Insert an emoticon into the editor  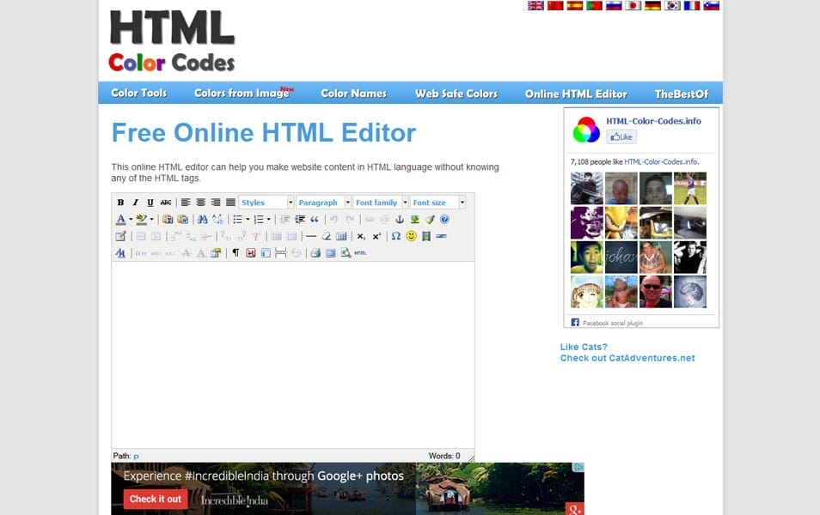pyautogui.click(x=411, y=236)
